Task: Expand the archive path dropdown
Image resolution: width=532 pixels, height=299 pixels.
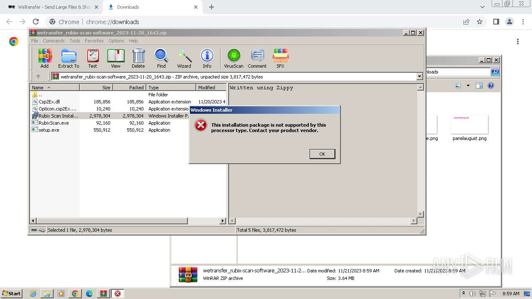Action: 419,76
